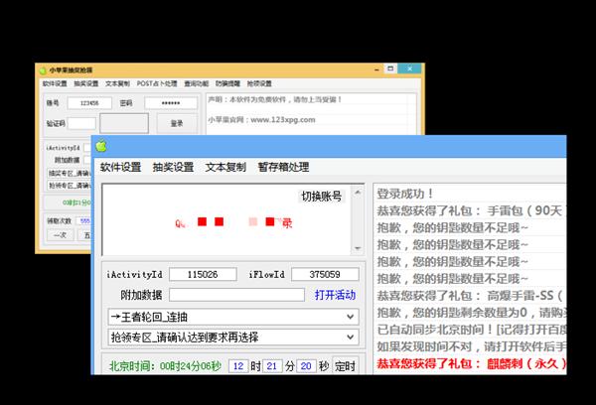Click the 账号 field showing 123456

point(89,103)
